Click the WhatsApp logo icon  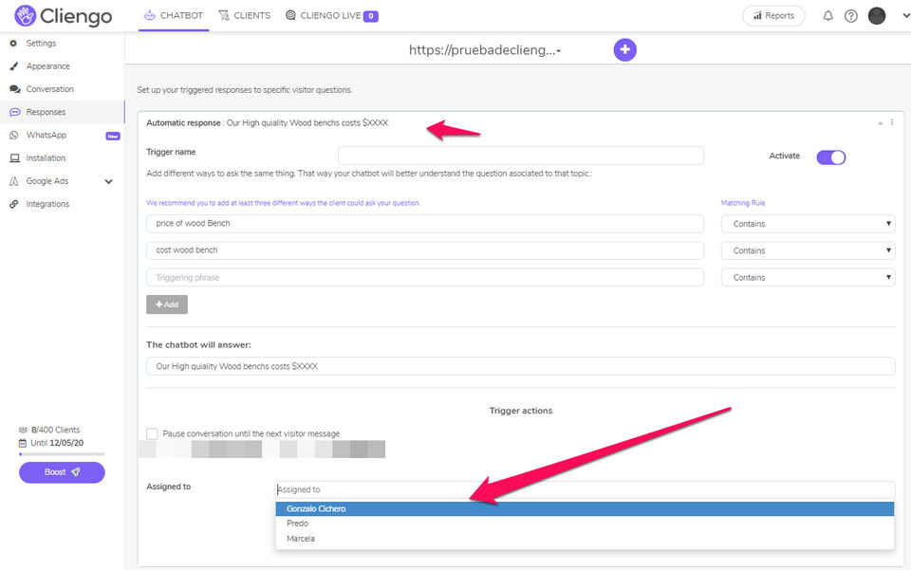pyautogui.click(x=14, y=136)
